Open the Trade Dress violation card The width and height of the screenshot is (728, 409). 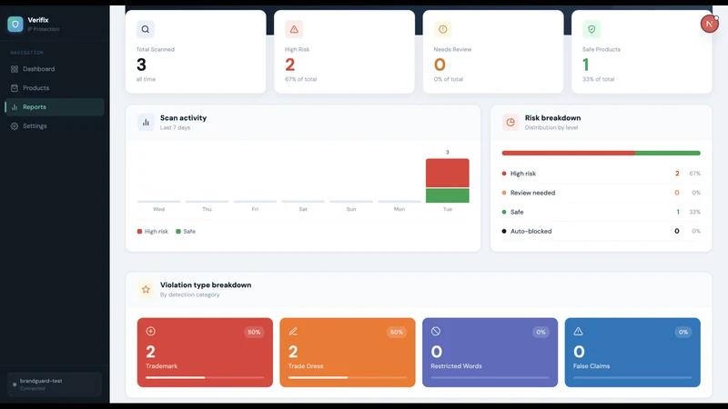[x=348, y=353]
